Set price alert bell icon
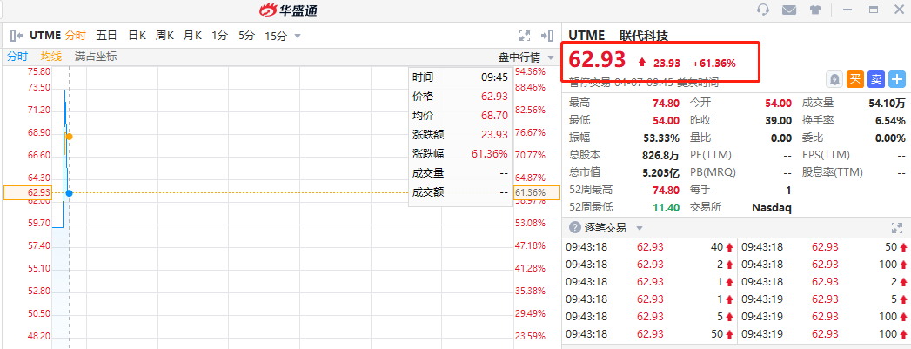This screenshot has height=349, width=911. tap(835, 79)
